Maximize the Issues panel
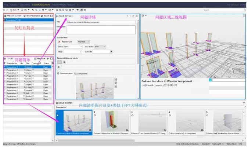This screenshot has height=150, width=248. [51, 59]
